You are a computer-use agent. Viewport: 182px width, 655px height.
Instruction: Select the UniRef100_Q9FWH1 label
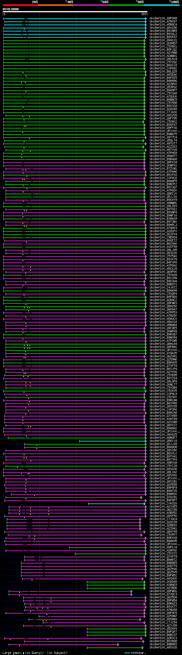(x=163, y=591)
